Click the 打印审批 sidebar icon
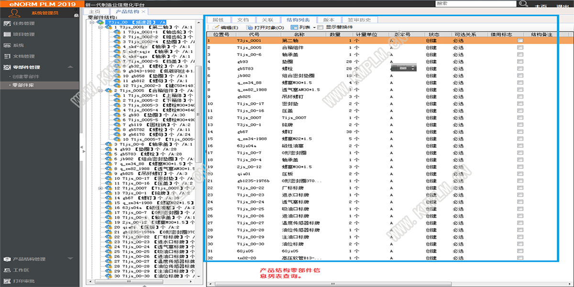Screen dimensions: 574x287 point(7,281)
